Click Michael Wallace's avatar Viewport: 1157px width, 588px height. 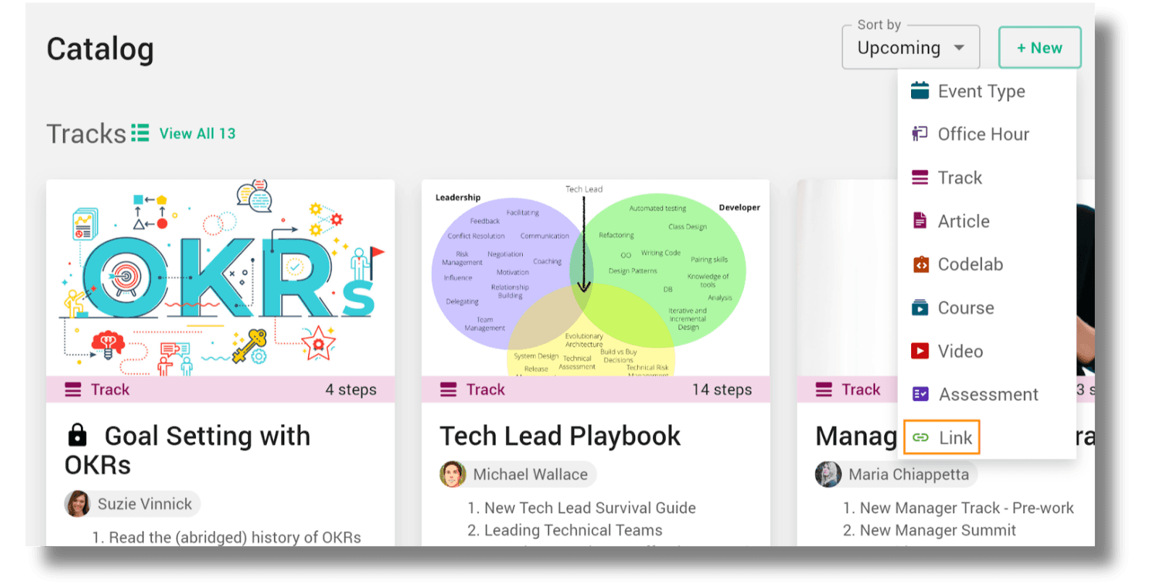click(453, 474)
